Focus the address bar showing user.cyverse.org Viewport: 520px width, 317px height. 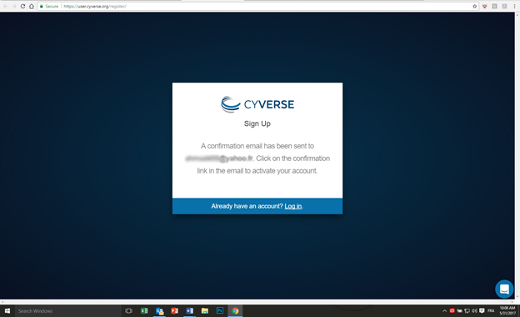(x=258, y=7)
